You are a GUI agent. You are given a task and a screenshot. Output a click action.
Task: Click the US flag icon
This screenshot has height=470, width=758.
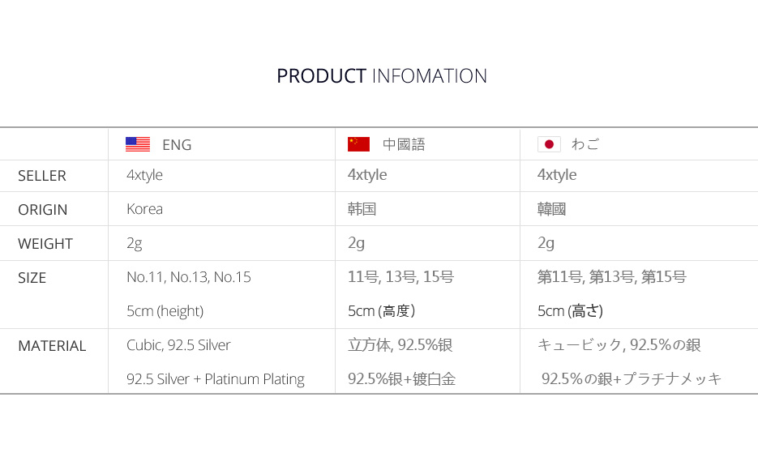tap(138, 144)
